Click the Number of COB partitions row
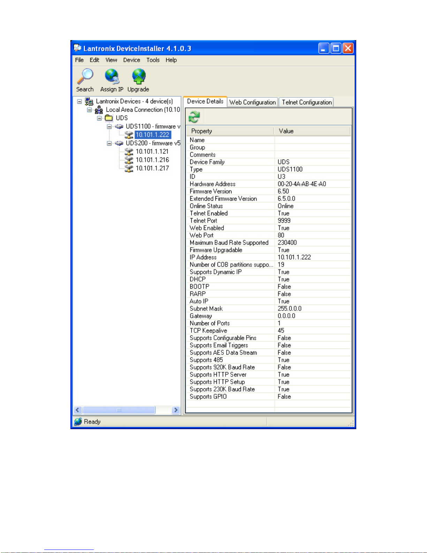 coord(269,264)
